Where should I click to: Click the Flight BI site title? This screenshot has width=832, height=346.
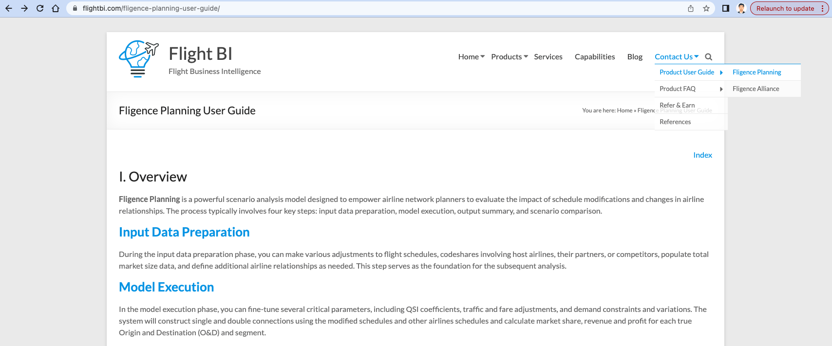click(x=200, y=54)
